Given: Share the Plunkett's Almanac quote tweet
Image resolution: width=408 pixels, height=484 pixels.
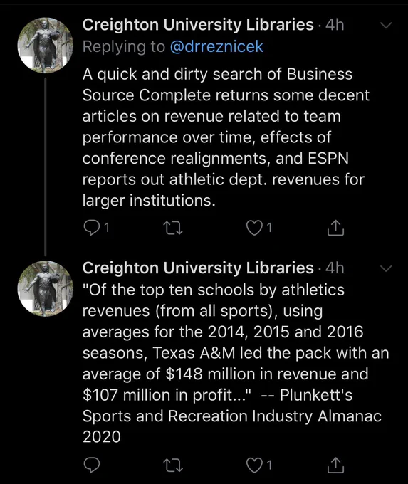Looking at the screenshot, I should point(335,465).
